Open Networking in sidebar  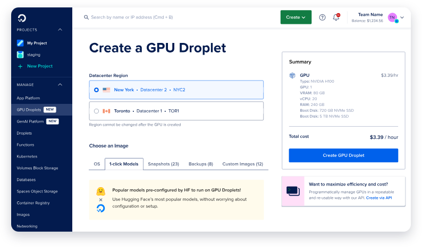click(27, 226)
